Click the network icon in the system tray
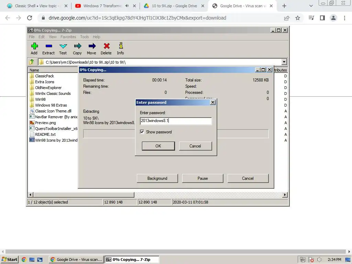This screenshot has width=352, height=264. click(302, 260)
